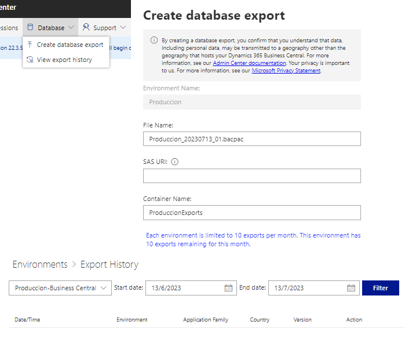Click the SAS URI info icon
Viewport: 405px width, 343px height.
175,162
